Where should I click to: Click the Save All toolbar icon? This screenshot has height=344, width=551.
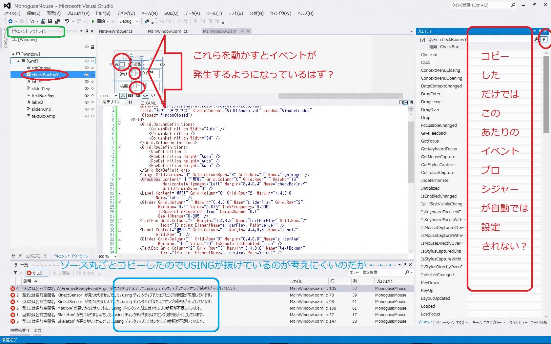coord(57,21)
